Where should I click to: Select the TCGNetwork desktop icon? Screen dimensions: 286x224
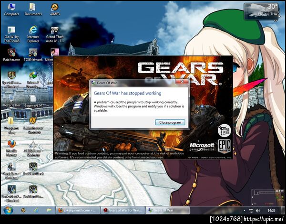(33, 55)
